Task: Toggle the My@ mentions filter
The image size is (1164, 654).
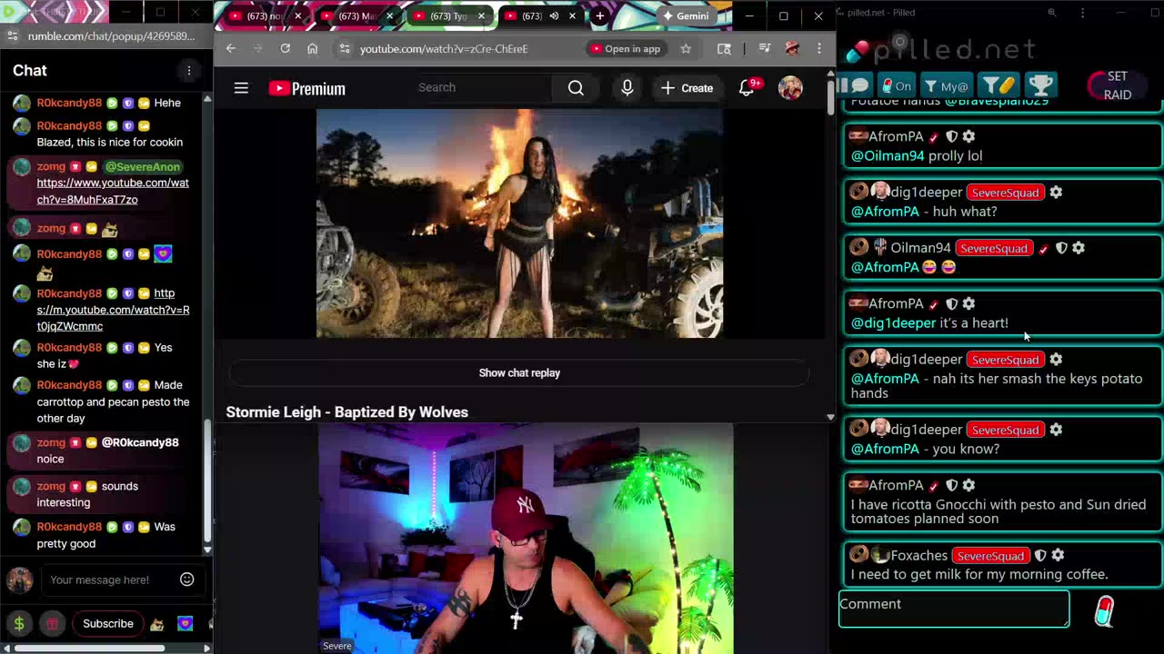Action: click(947, 86)
